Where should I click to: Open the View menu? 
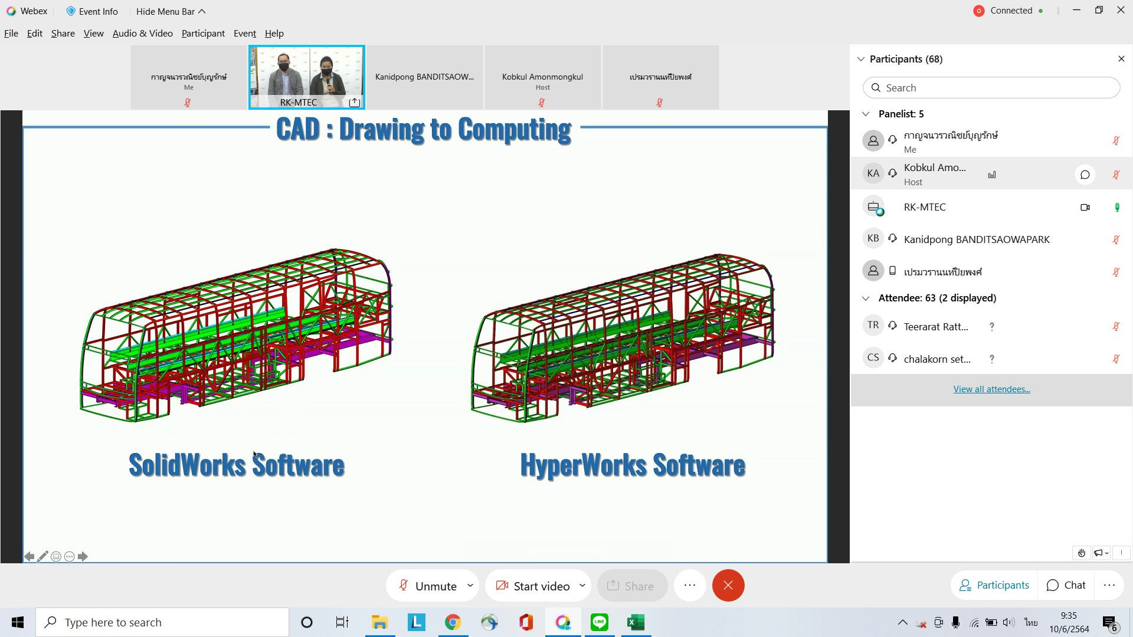click(94, 34)
